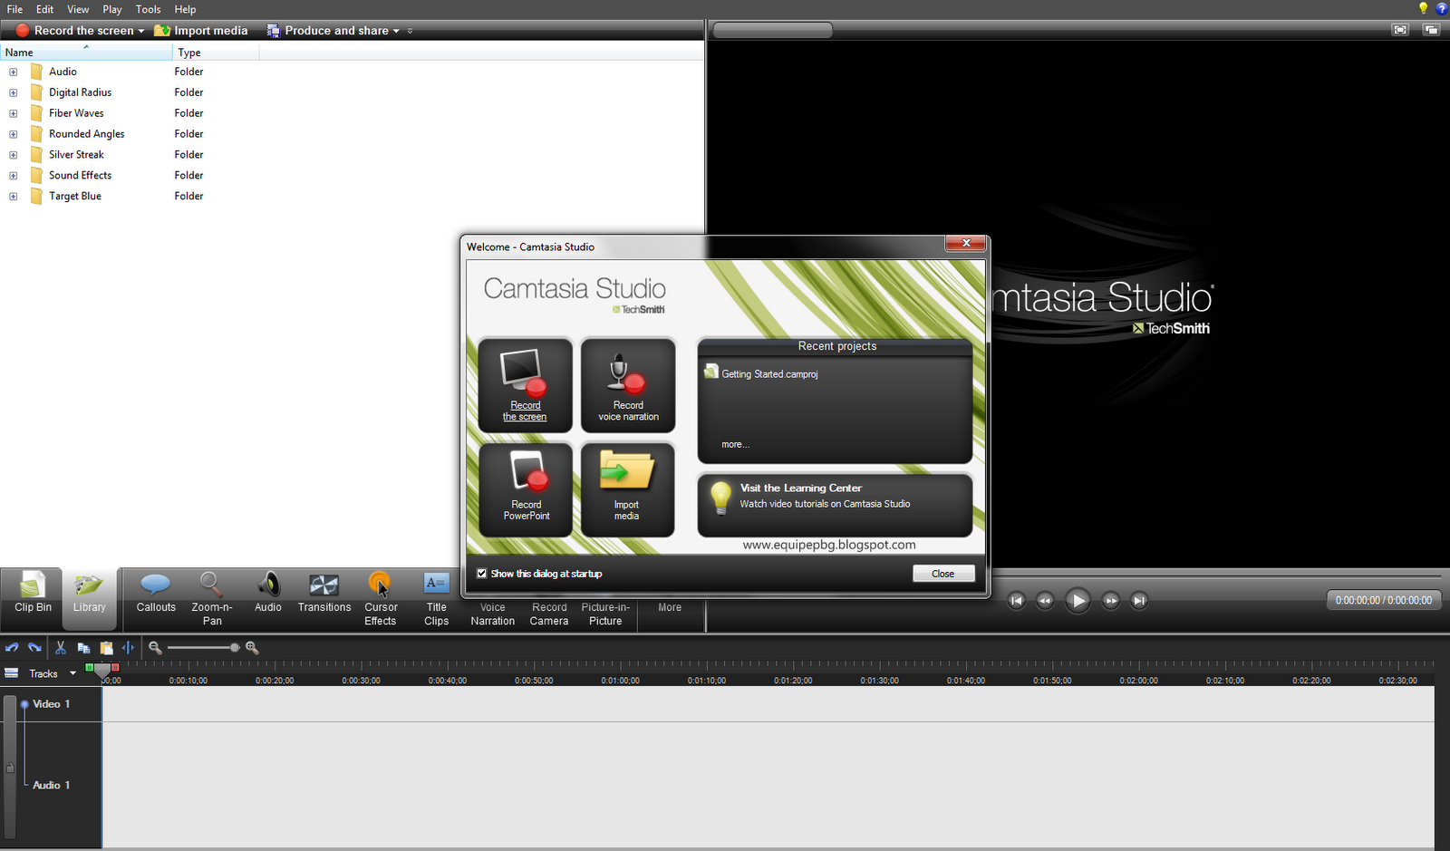Expand the Target Blue folder
The width and height of the screenshot is (1450, 851).
tap(14, 197)
